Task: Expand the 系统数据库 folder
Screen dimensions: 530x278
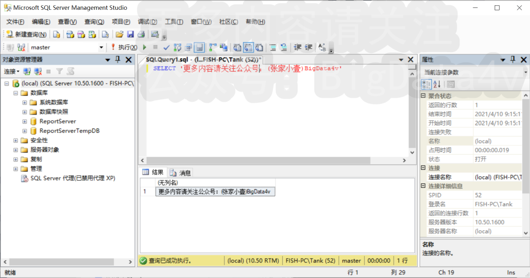Action: coord(25,102)
